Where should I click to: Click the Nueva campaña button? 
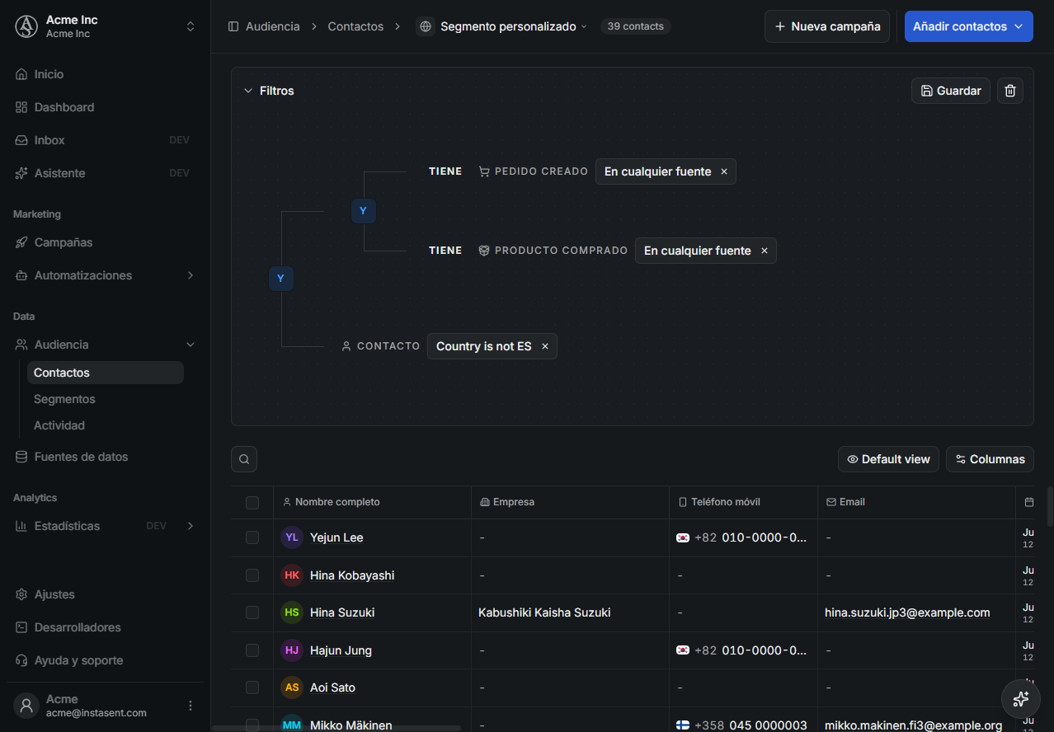pos(827,26)
